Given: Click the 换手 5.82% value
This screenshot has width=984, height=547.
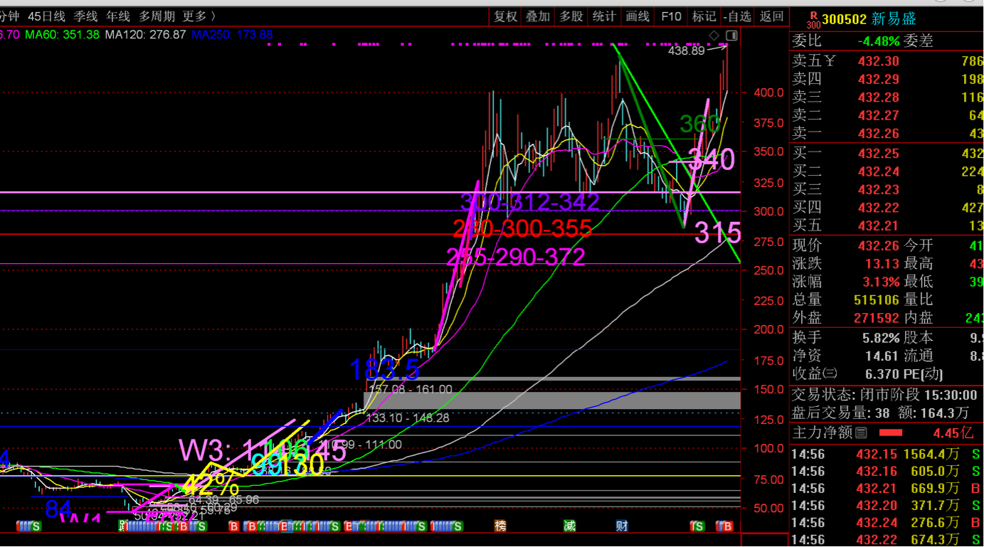Looking at the screenshot, I should pyautogui.click(x=881, y=338).
